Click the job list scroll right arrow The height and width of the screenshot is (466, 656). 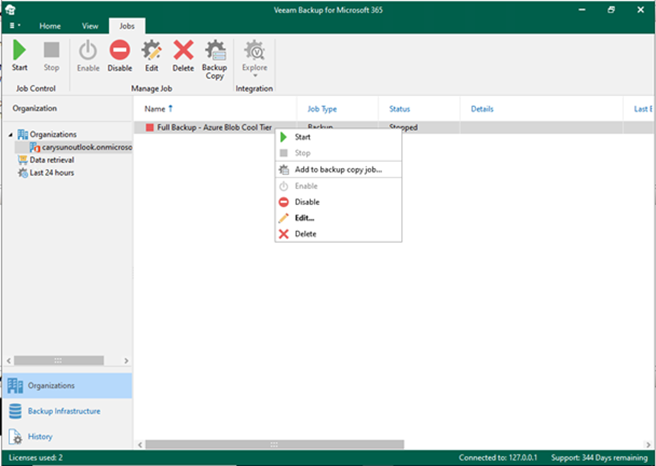[648, 444]
